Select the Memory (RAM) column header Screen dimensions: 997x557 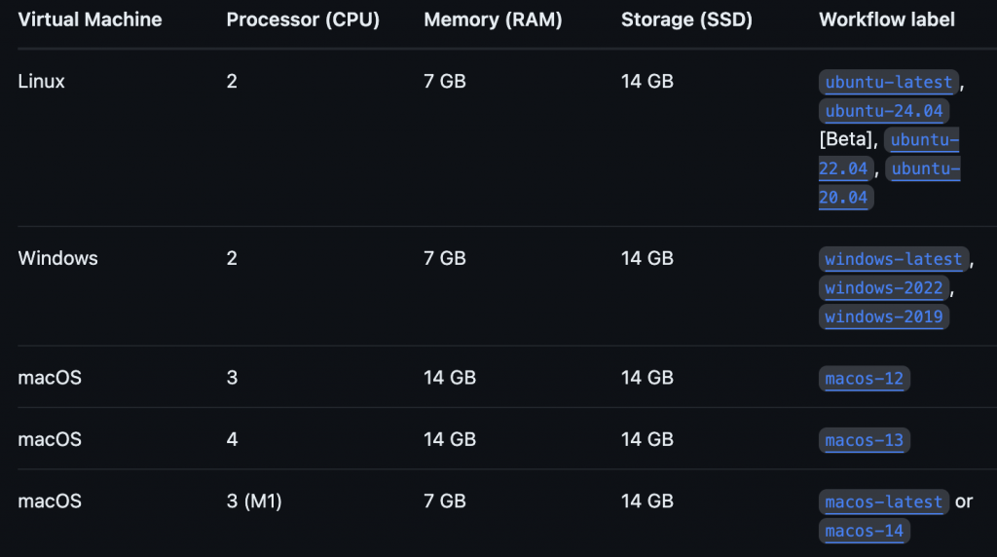[x=493, y=19]
